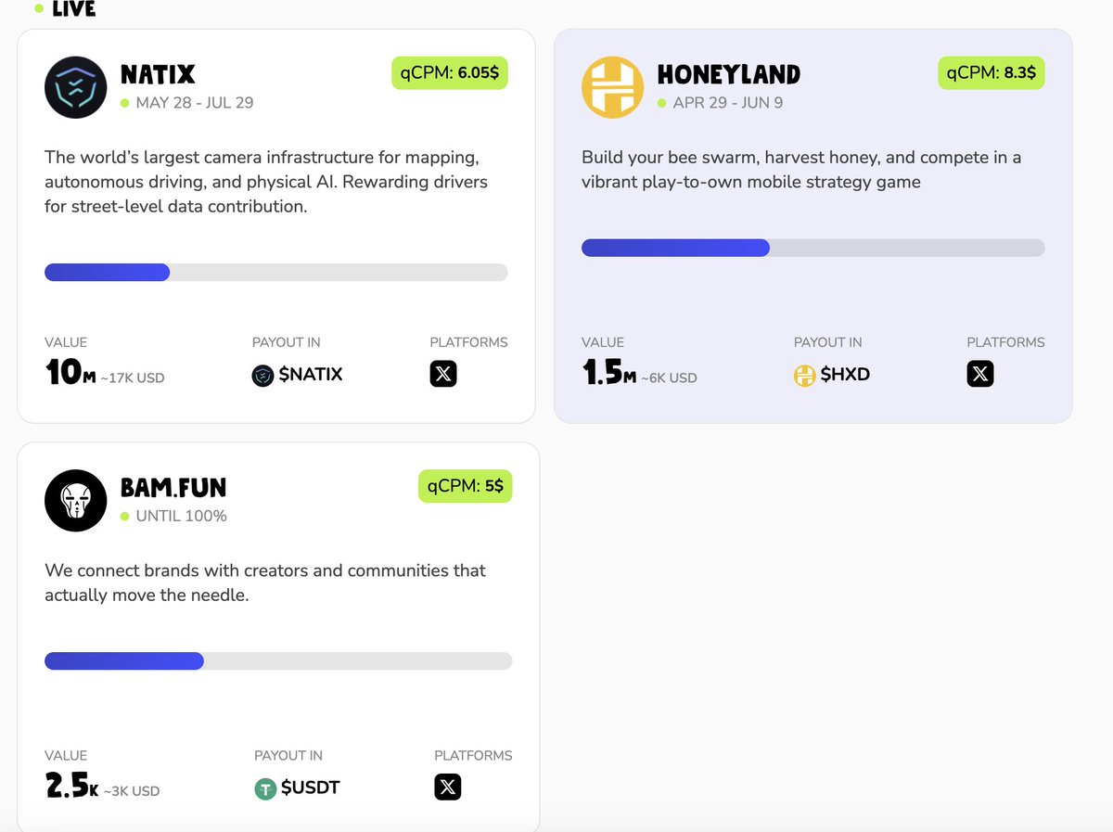Click the BAM.FUN skull logo
Viewport: 1113px width, 832px height.
pos(76,501)
